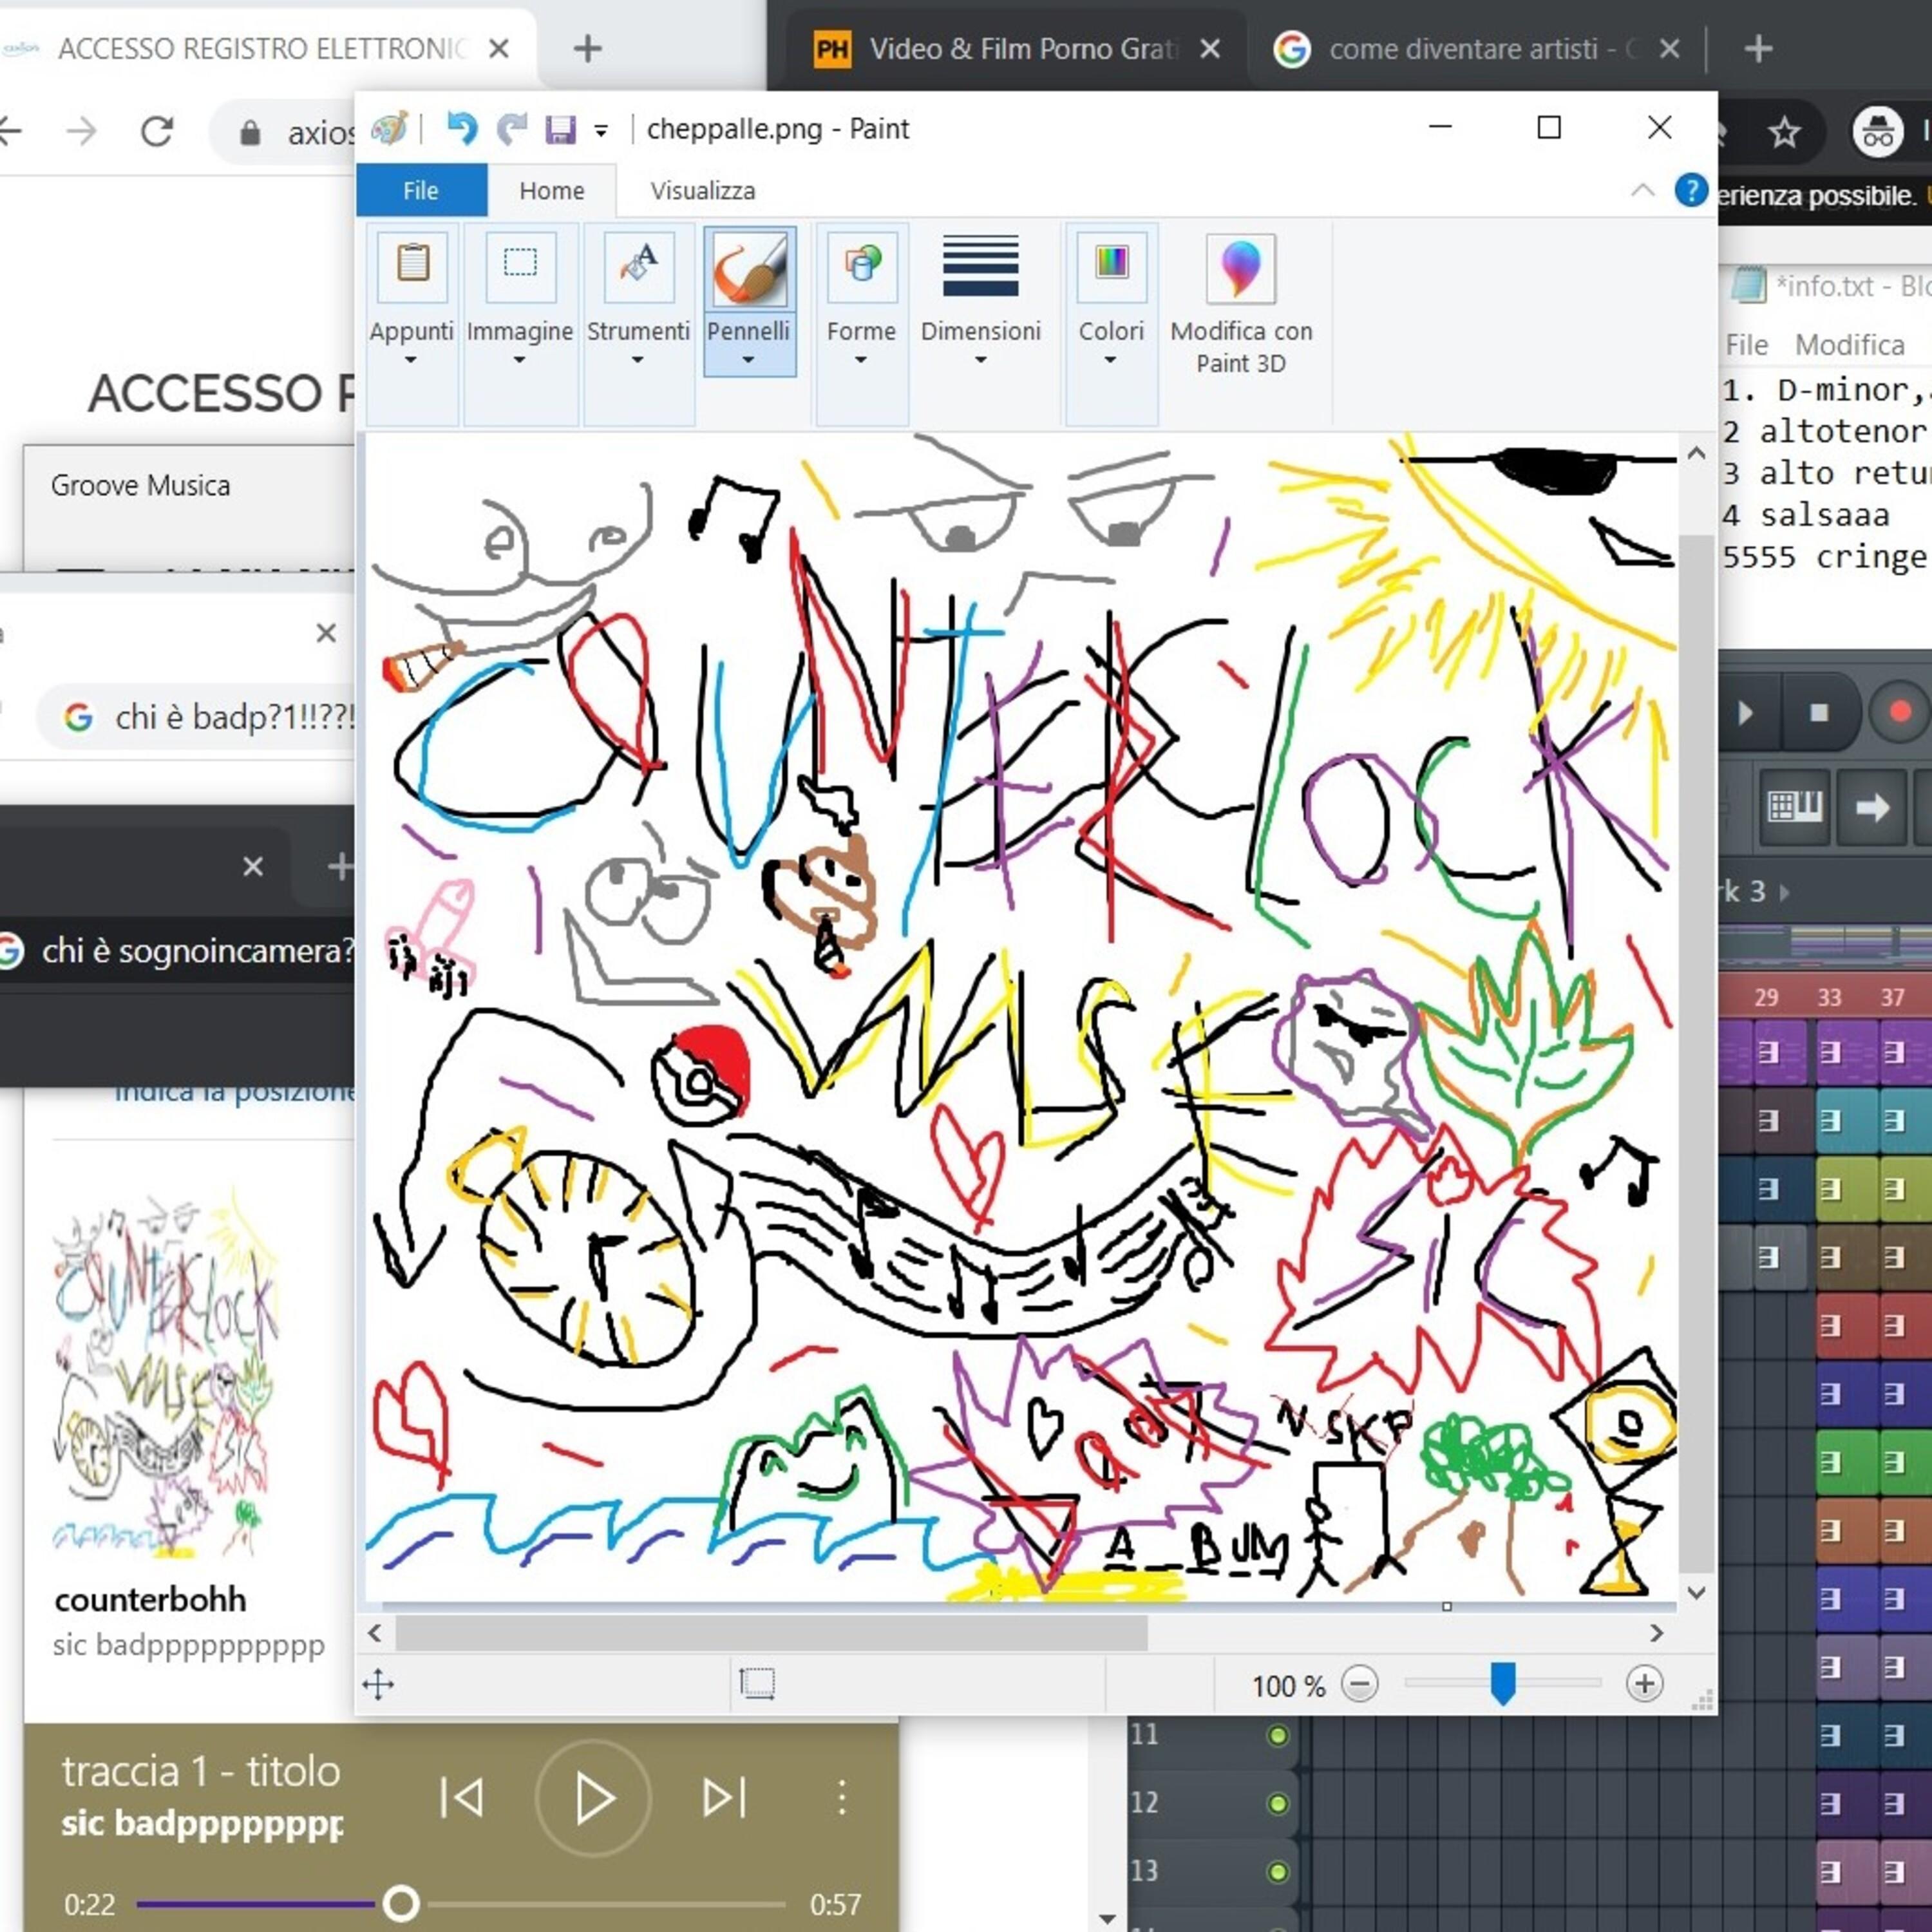Open the File menu in Paint
Image resolution: width=1932 pixels, height=1932 pixels.
[x=421, y=190]
